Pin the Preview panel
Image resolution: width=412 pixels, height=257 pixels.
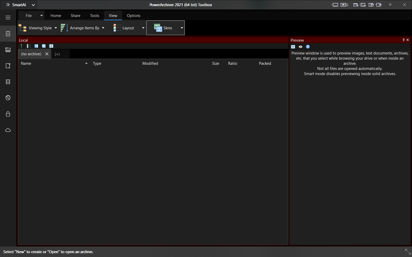tap(404, 40)
